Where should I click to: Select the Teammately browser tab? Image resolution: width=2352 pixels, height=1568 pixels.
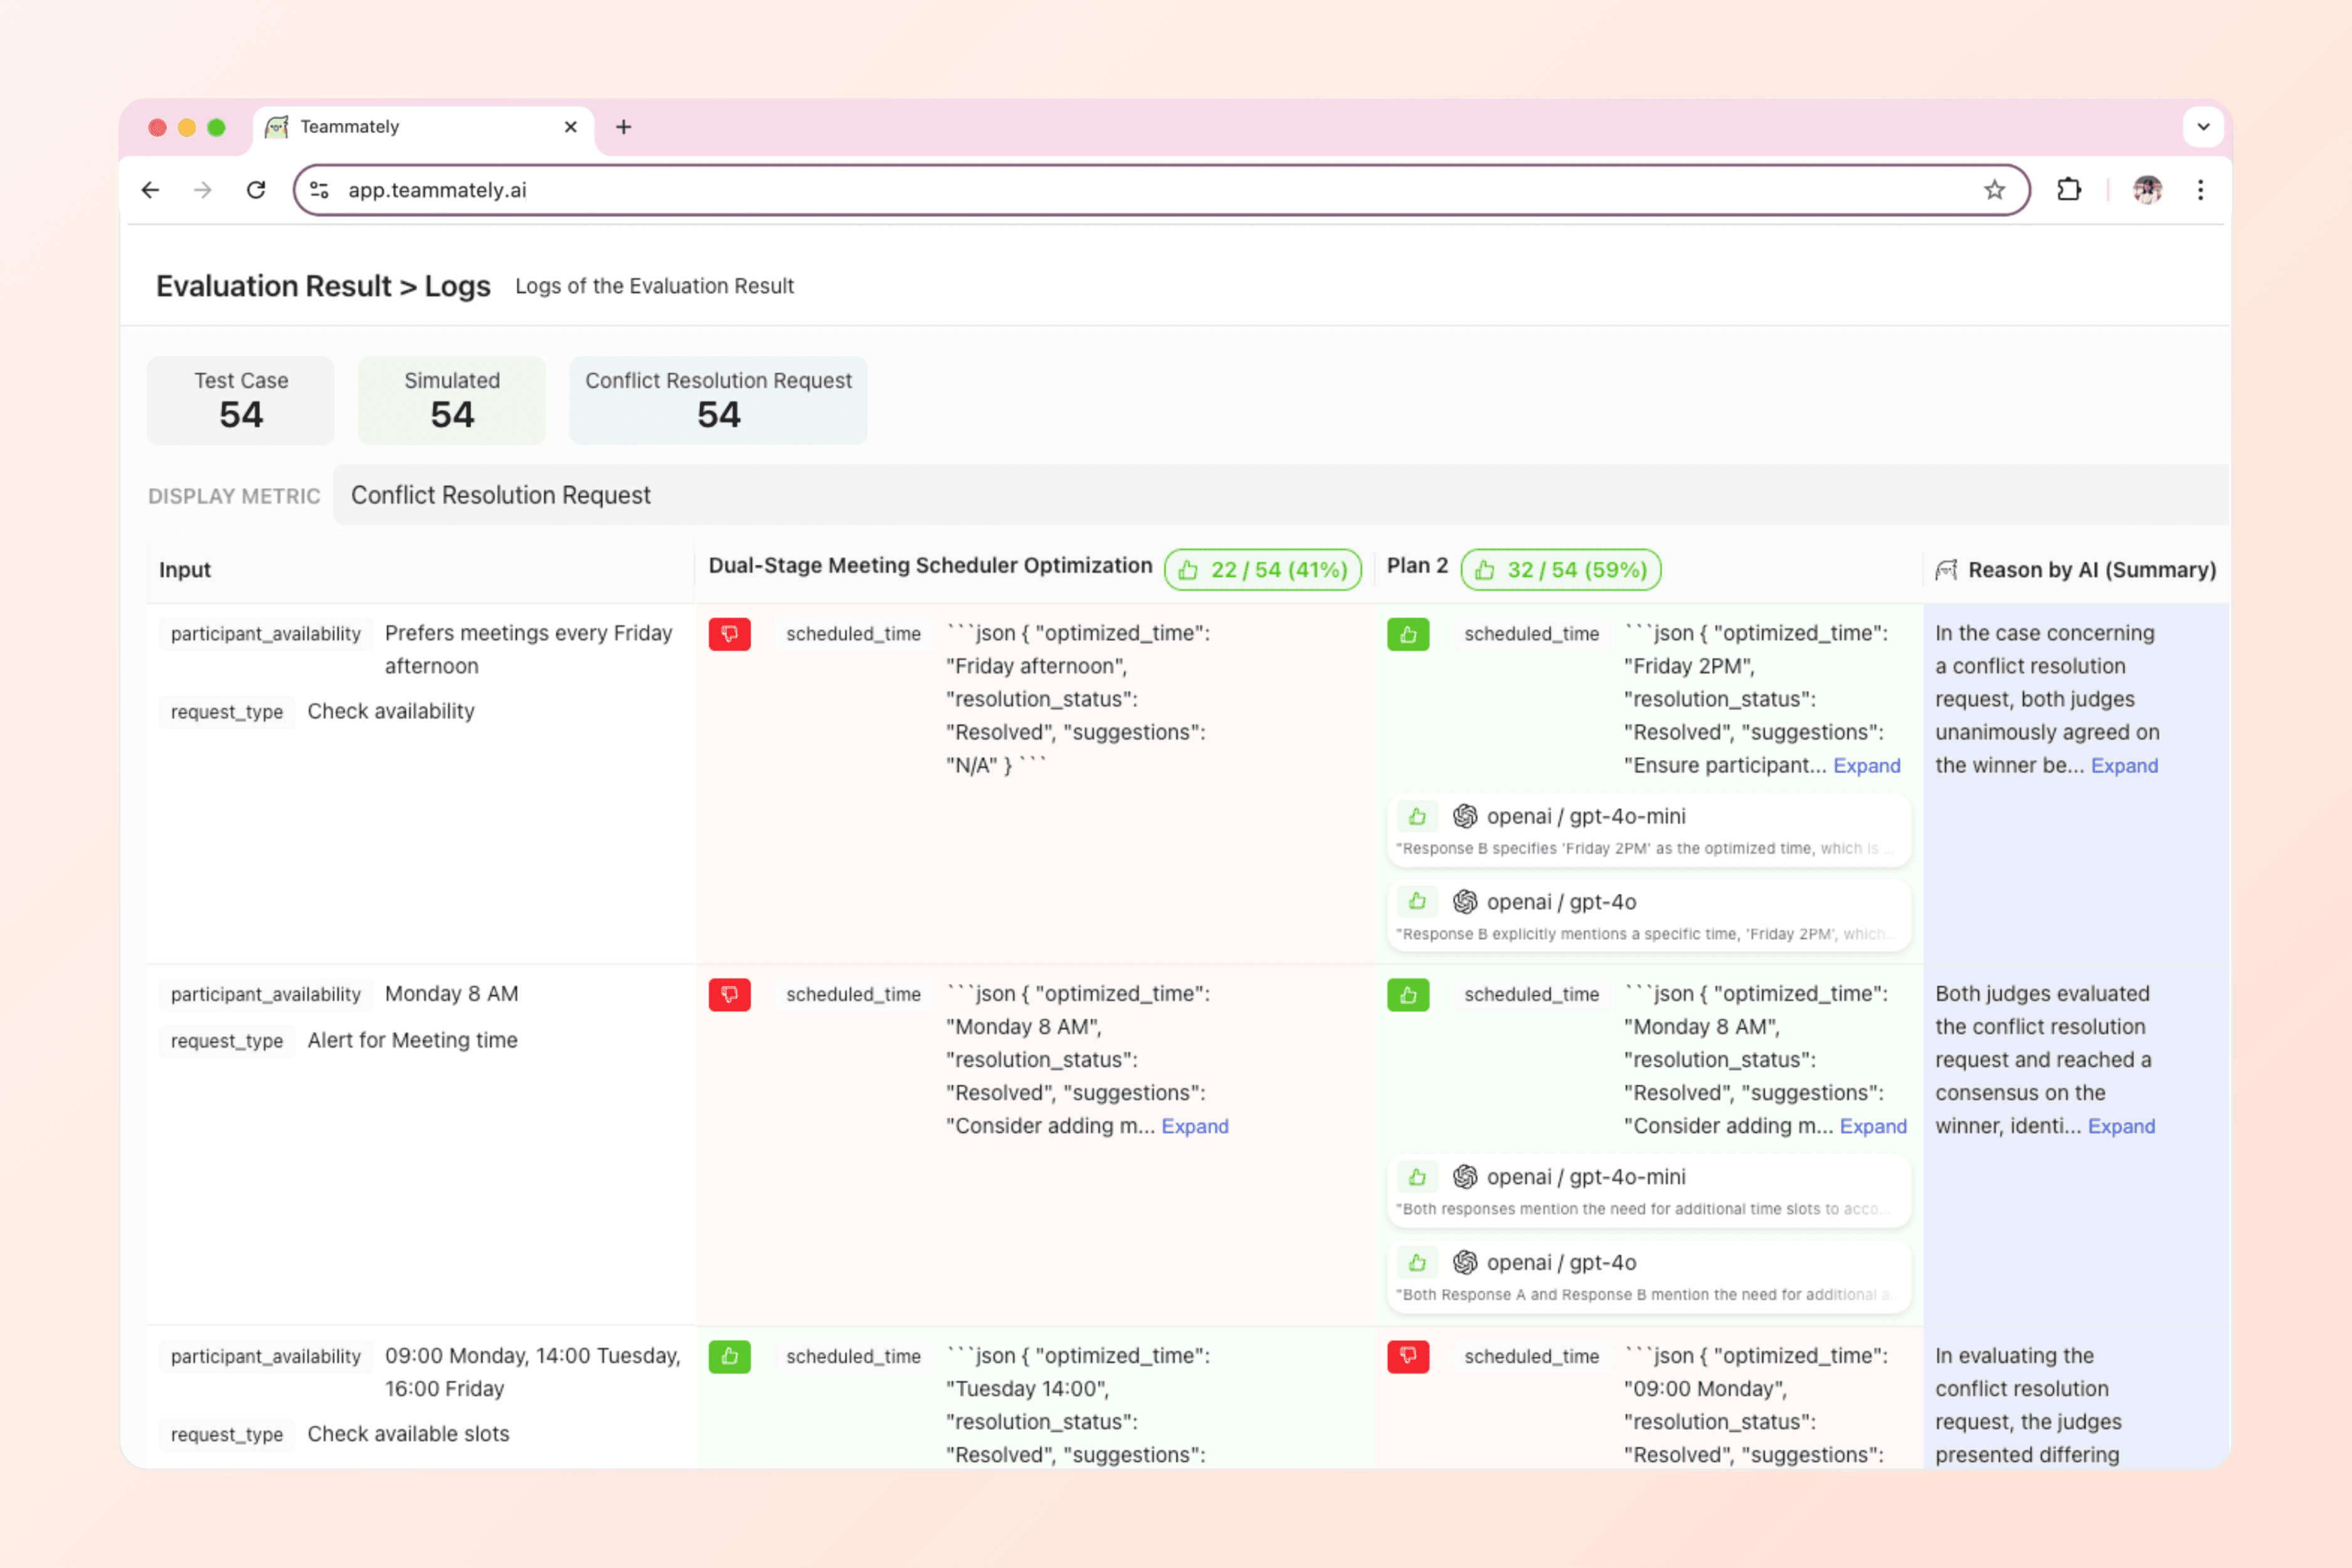[x=420, y=127]
